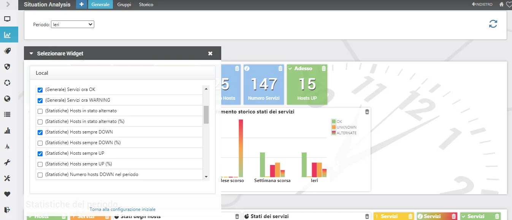Collapse the Selezionare Widget panel header arrow
Viewport: 512px width, 220px height.
(x=32, y=53)
